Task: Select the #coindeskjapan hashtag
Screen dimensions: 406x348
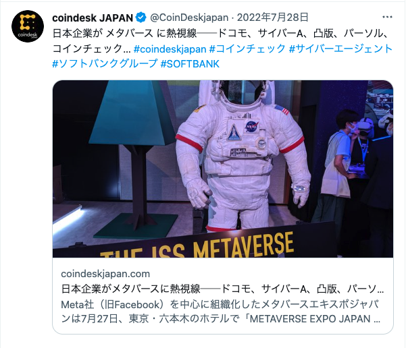Action: [x=170, y=49]
